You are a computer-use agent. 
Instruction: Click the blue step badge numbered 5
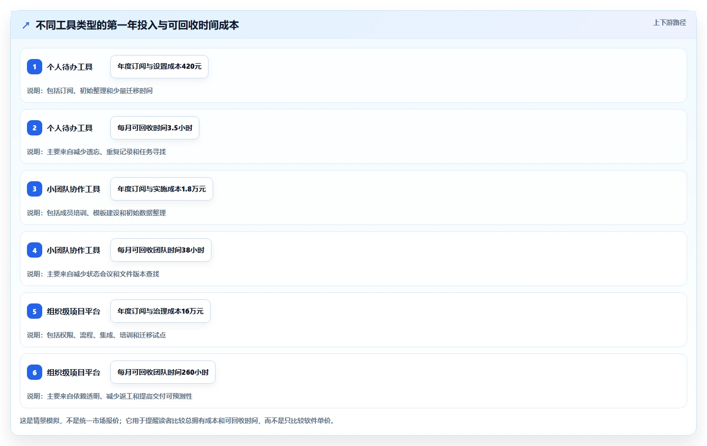pyautogui.click(x=35, y=311)
